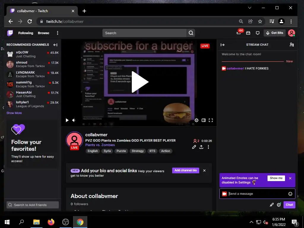304x228 pixels.
Task: Click Show More under recommended channels
Action: pos(14,113)
